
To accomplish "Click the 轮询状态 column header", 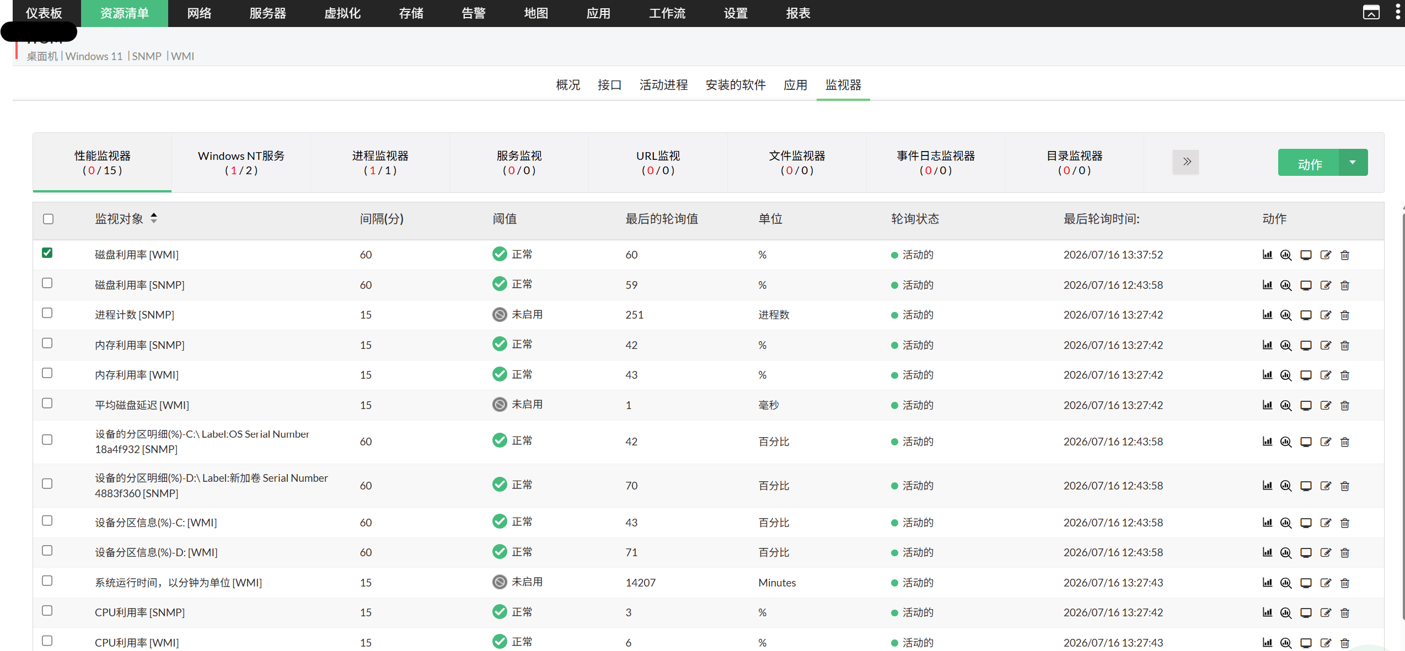I will coord(915,219).
